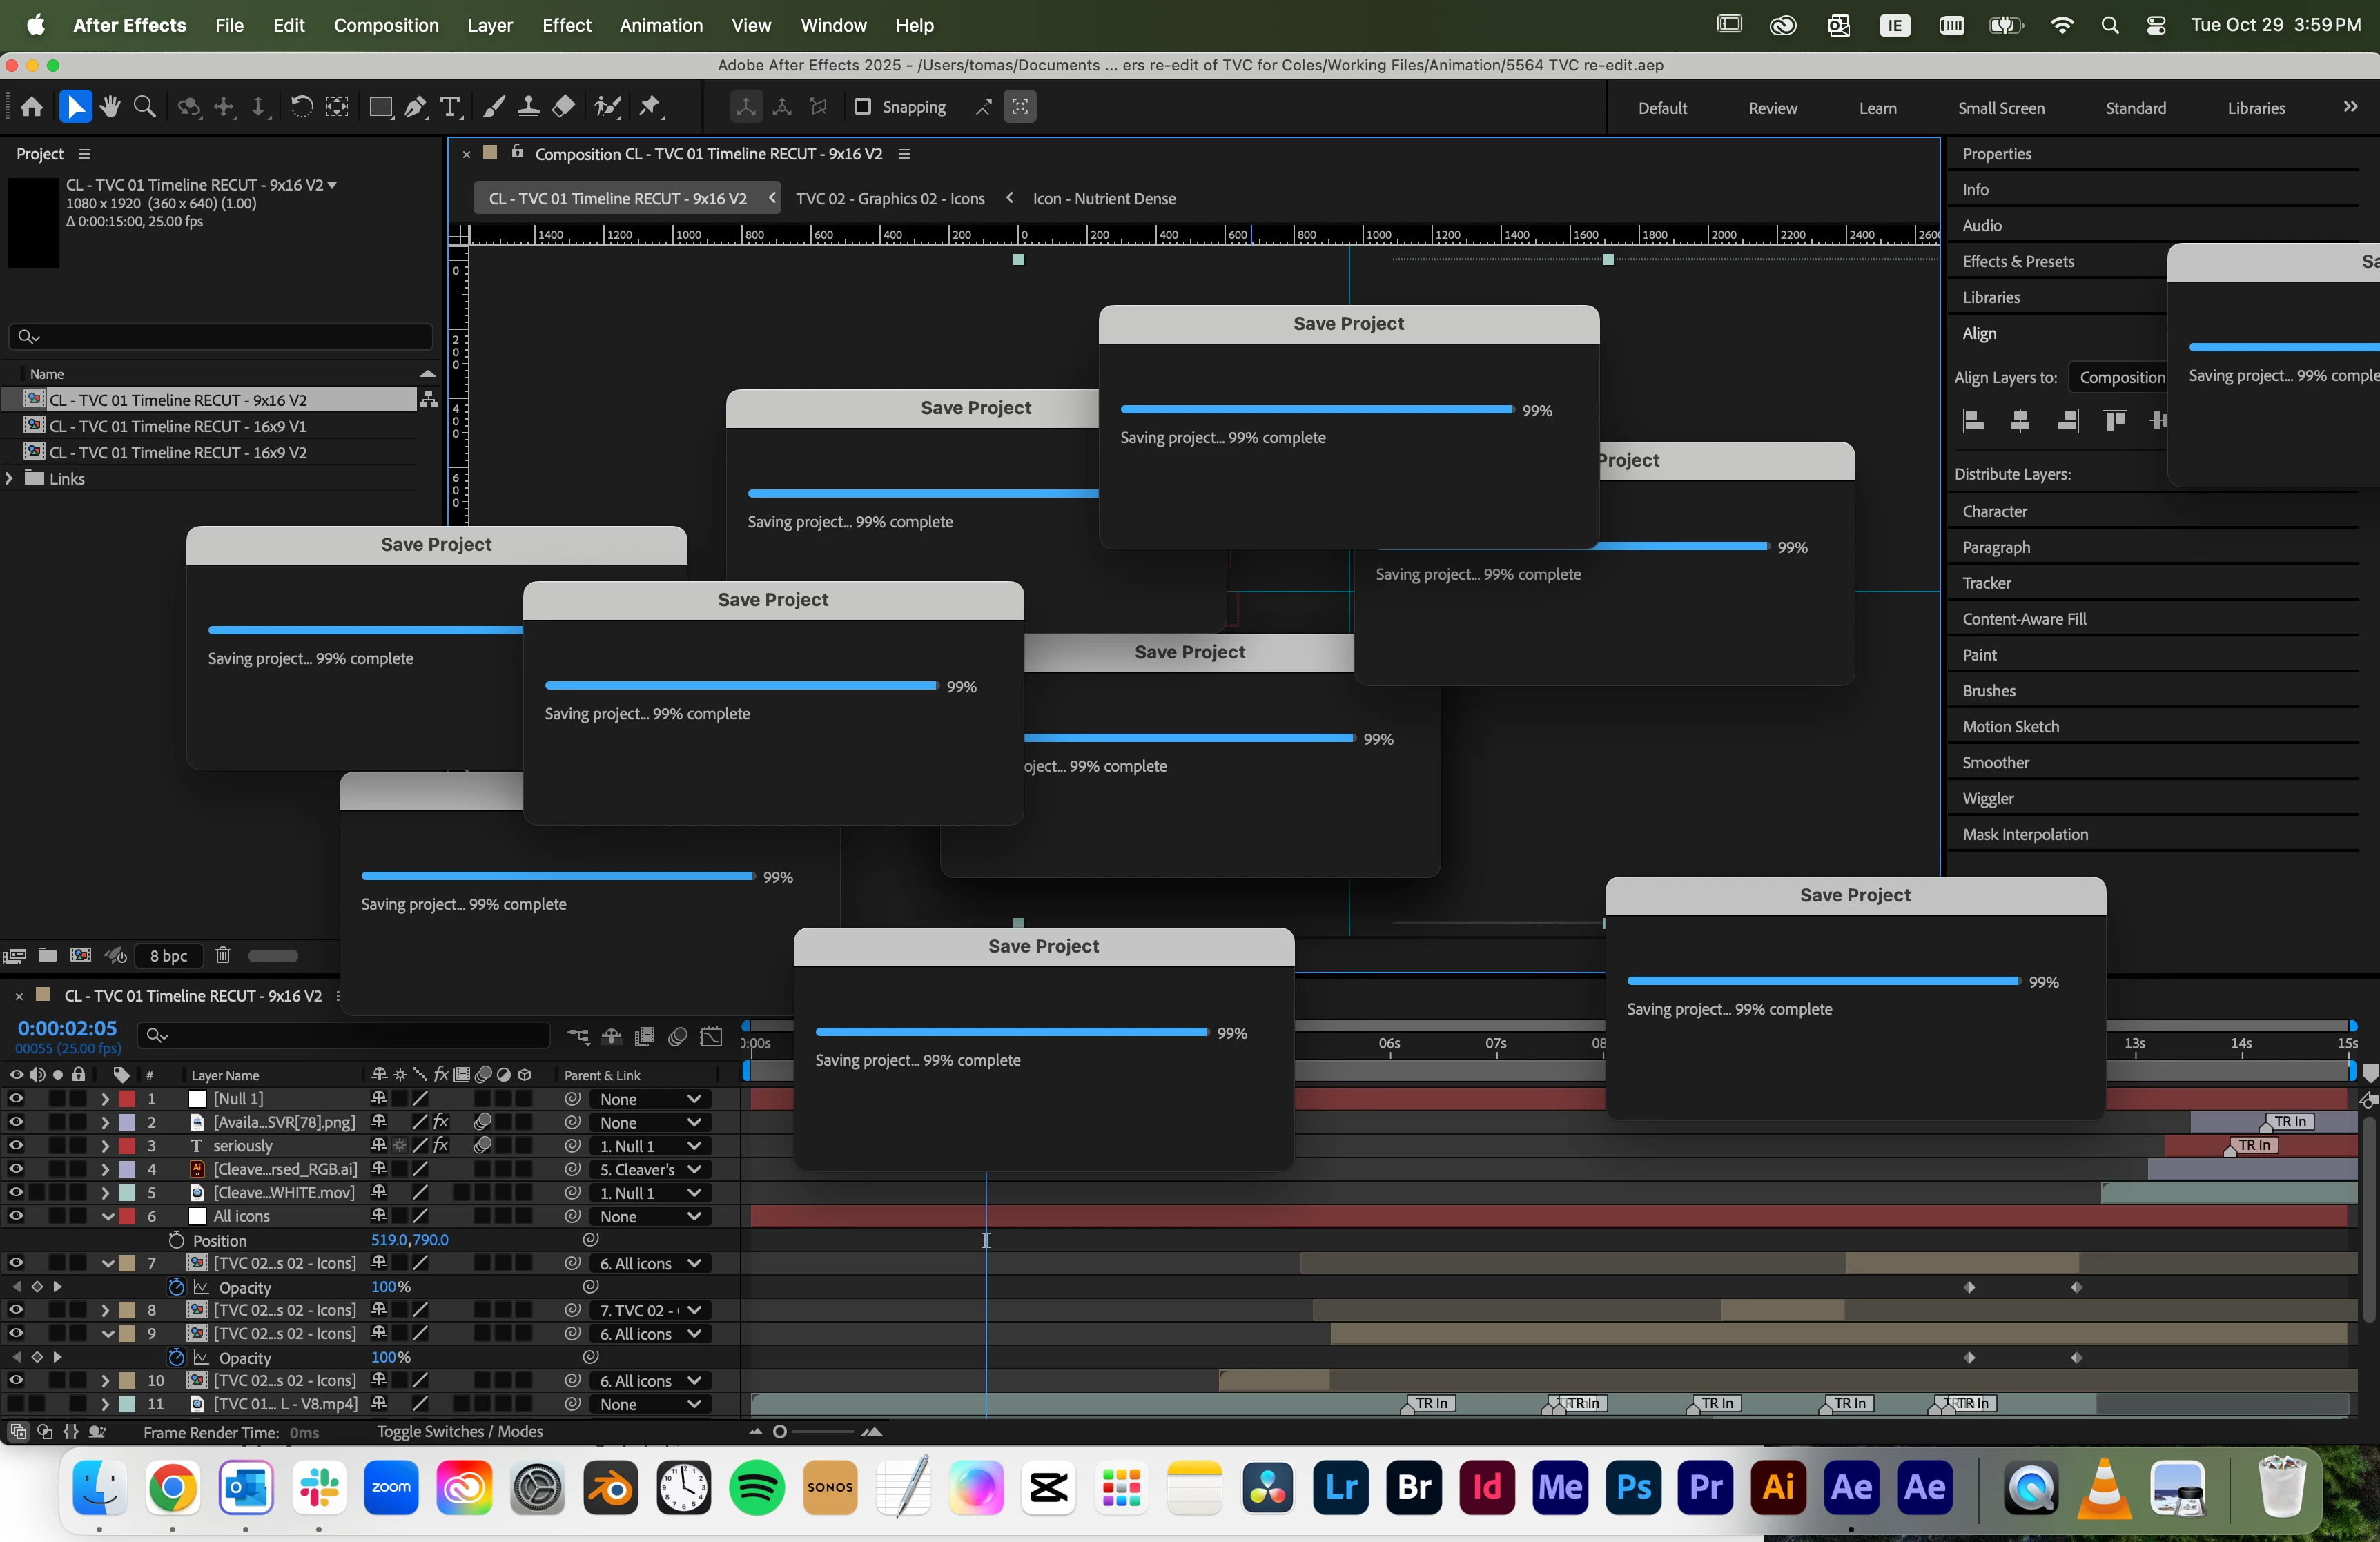The image size is (2380, 1542).
Task: Click current time display 0:00:02:05
Action: click(67, 1028)
